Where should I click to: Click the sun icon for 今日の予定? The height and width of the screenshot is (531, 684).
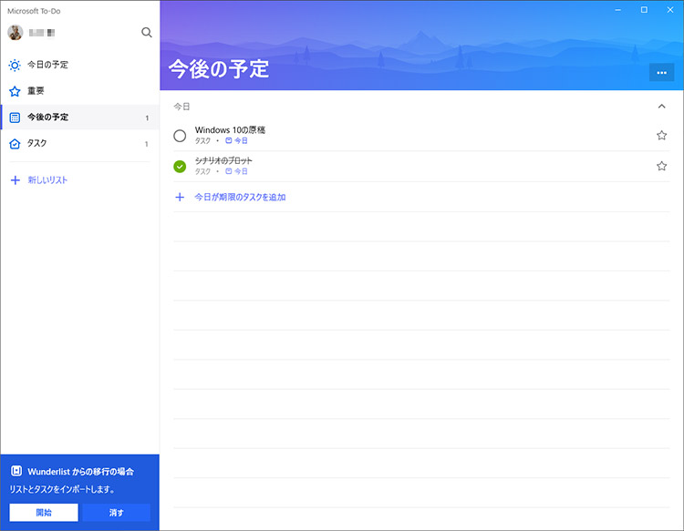pyautogui.click(x=15, y=66)
